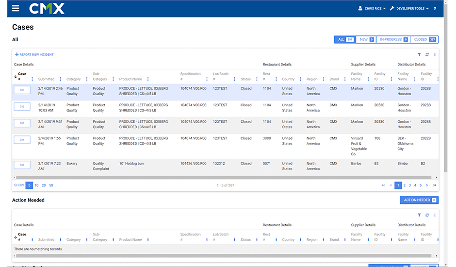Image resolution: width=456 pixels, height=267 pixels.
Task: Open filter icon in All cases table
Action: pos(419,55)
